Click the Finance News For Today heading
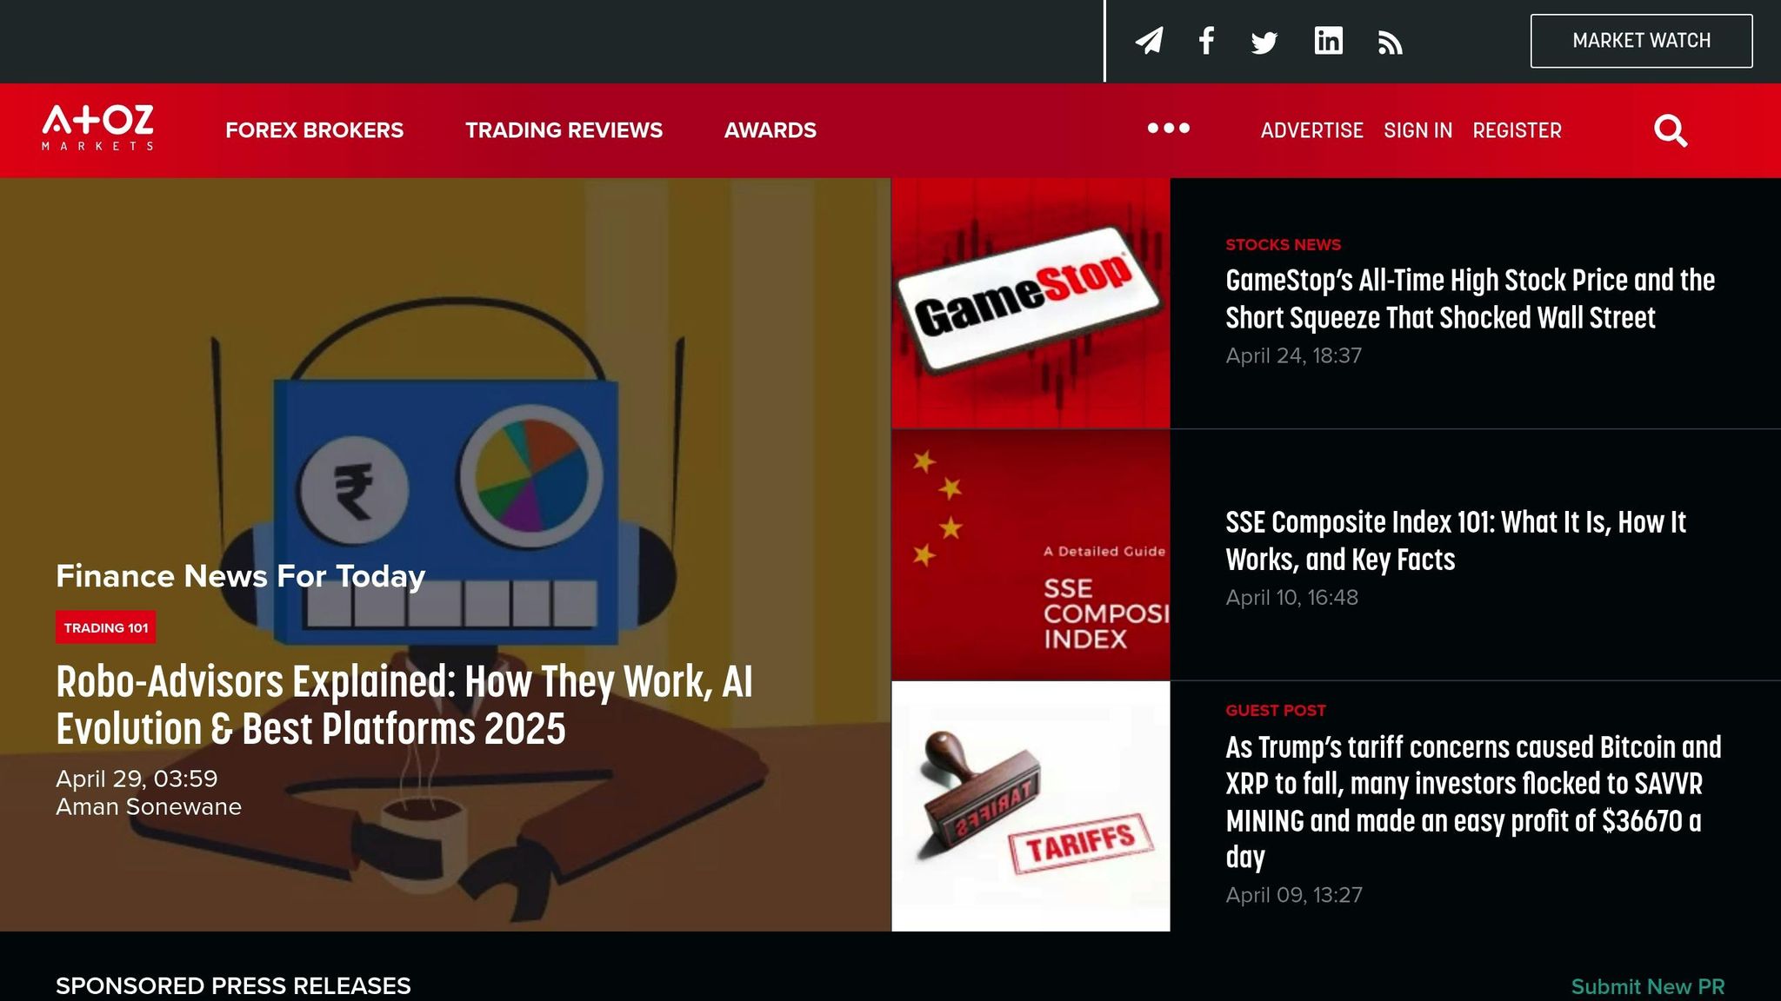1781x1001 pixels. click(x=241, y=576)
